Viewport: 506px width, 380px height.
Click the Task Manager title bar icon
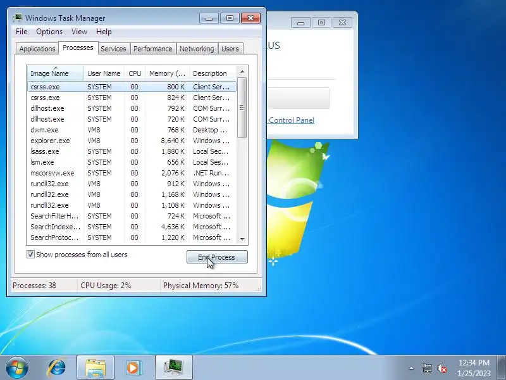click(x=18, y=18)
